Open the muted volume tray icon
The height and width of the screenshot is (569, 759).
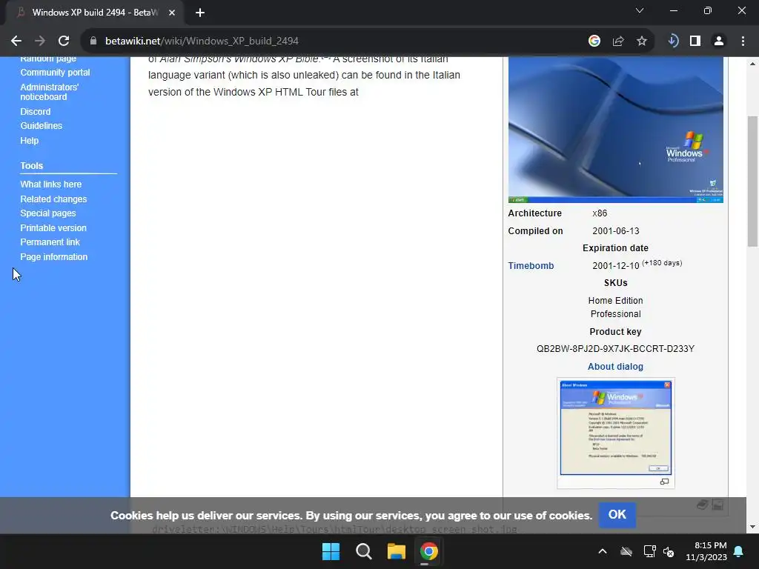click(x=669, y=551)
